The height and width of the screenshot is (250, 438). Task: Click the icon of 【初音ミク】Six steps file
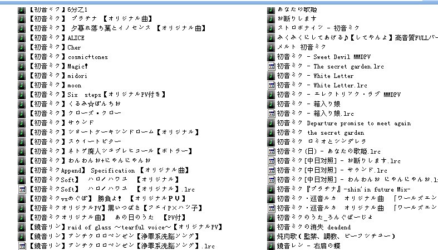(22, 95)
